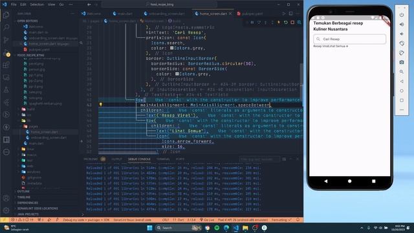Switch to the onboarding_screen.dart editor tab
414x233 pixels.
click(x=164, y=14)
